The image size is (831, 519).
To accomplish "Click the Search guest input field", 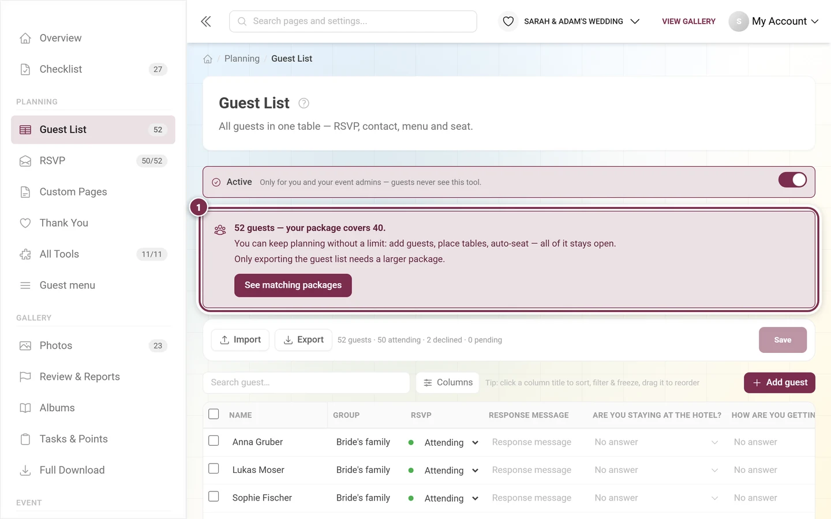I will 306,383.
